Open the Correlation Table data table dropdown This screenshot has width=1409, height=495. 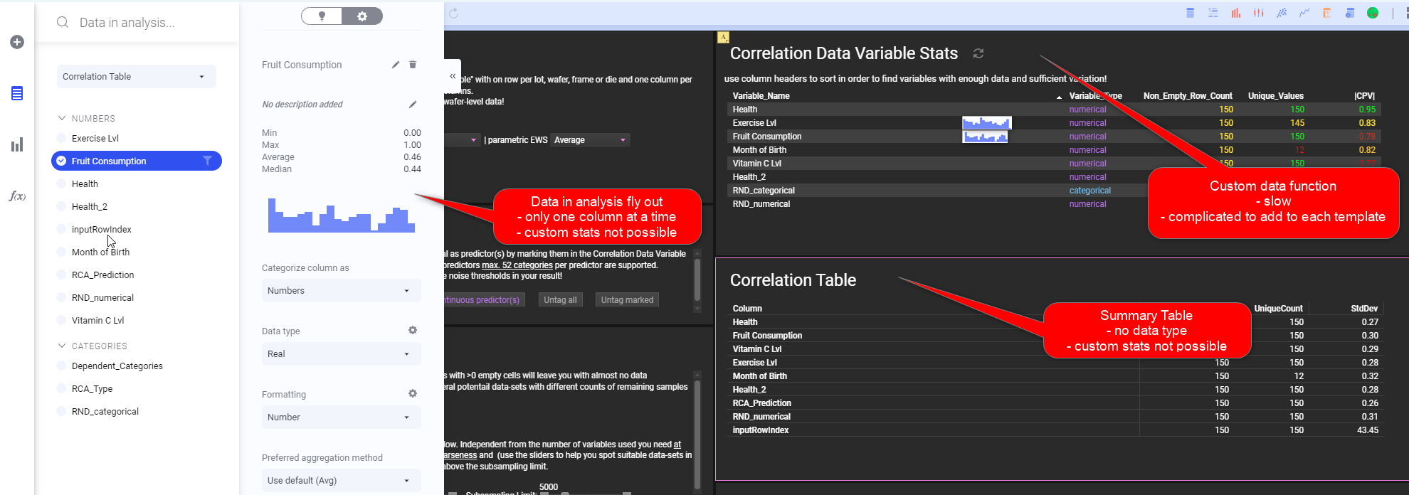pyautogui.click(x=136, y=77)
